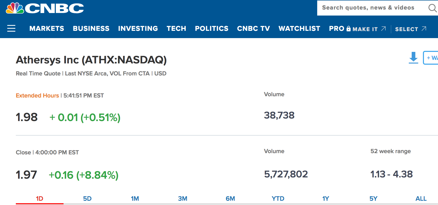Image resolution: width=438 pixels, height=205 pixels.
Task: Open the hamburger navigation menu
Action: 11,28
